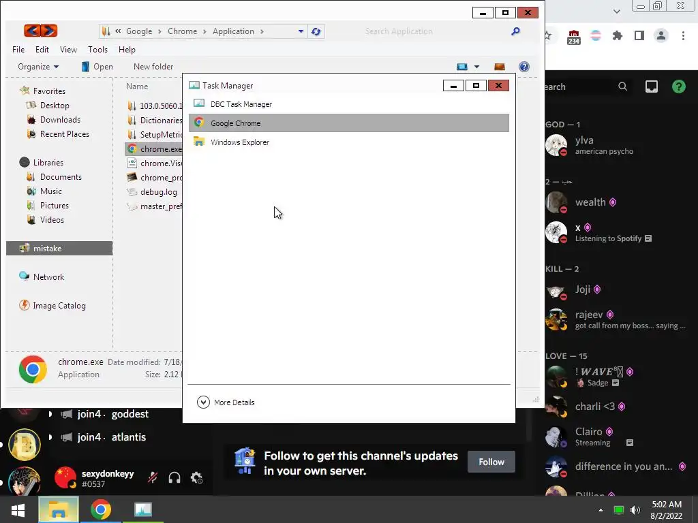Open the Help menu in Explorer
698x523 pixels.
coord(127,49)
